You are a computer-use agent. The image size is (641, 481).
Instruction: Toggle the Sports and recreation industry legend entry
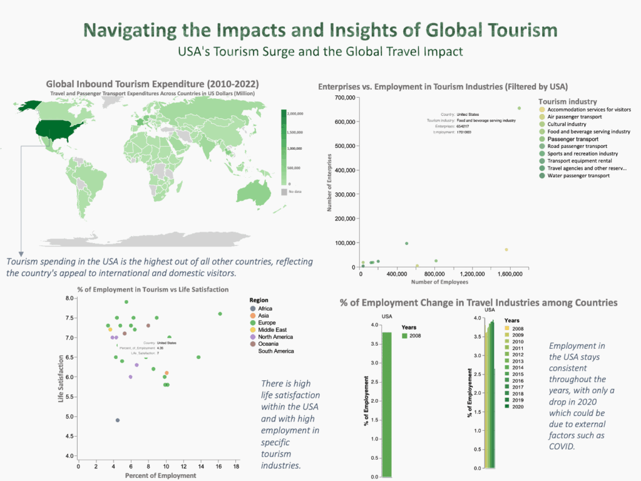point(541,153)
